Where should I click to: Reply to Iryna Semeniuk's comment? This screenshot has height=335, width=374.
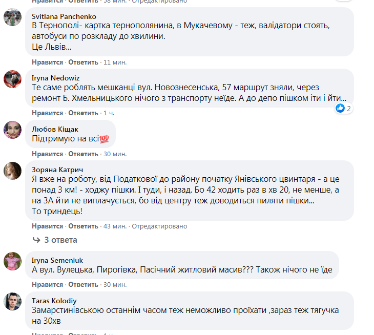pos(83,284)
